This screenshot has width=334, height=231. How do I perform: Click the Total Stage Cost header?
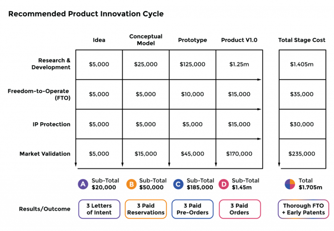302,40
